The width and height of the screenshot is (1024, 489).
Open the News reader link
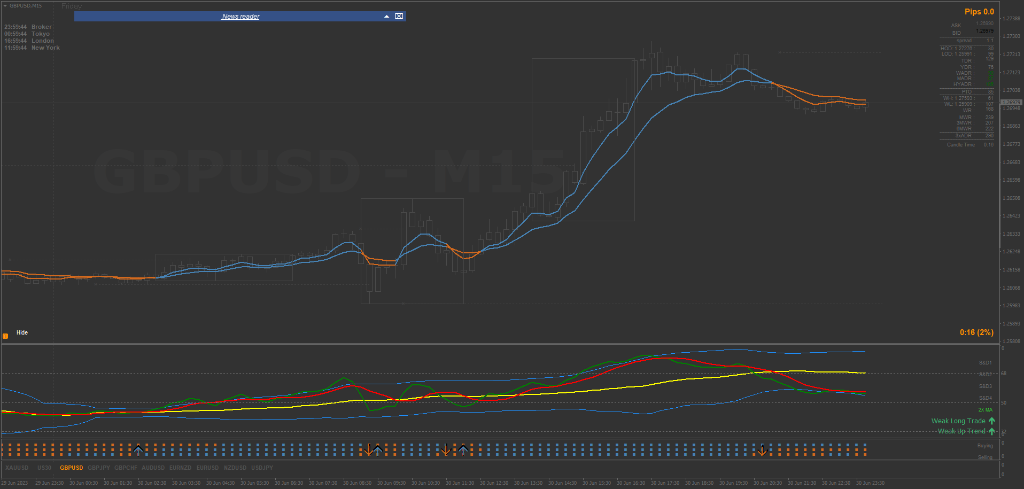[241, 17]
